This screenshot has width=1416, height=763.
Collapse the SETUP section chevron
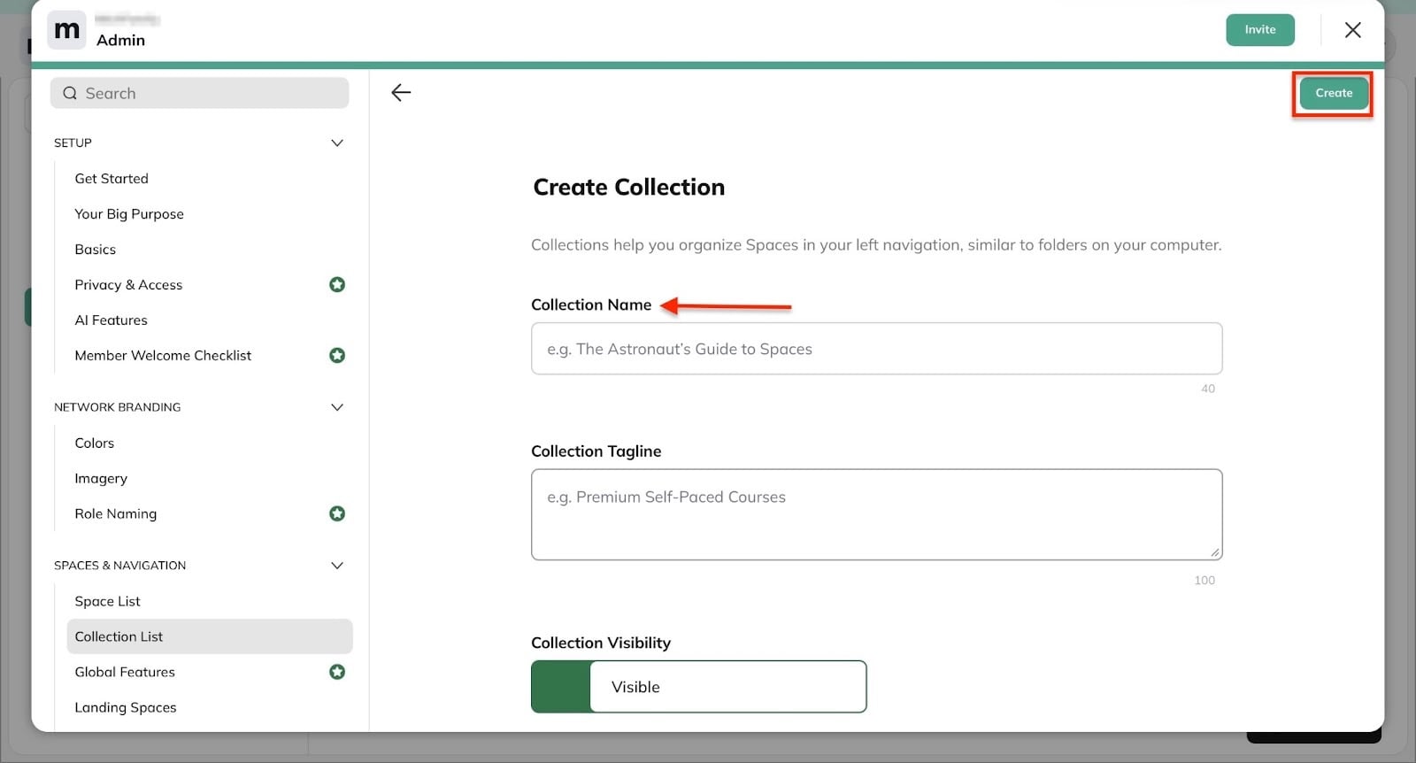(337, 143)
